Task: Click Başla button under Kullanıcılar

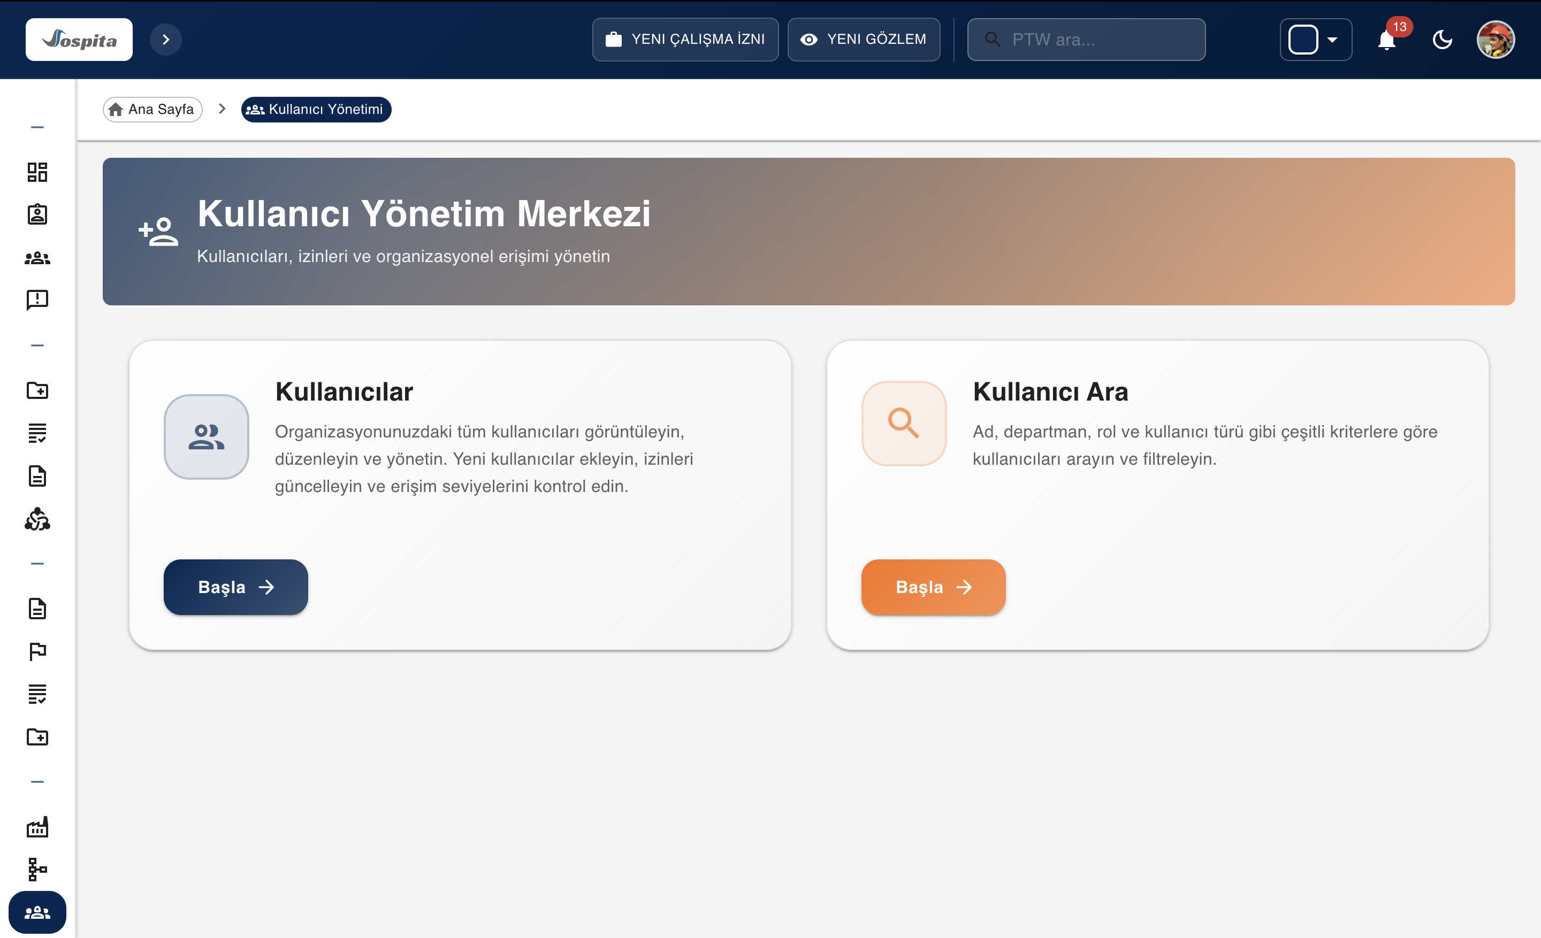Action: [x=235, y=587]
